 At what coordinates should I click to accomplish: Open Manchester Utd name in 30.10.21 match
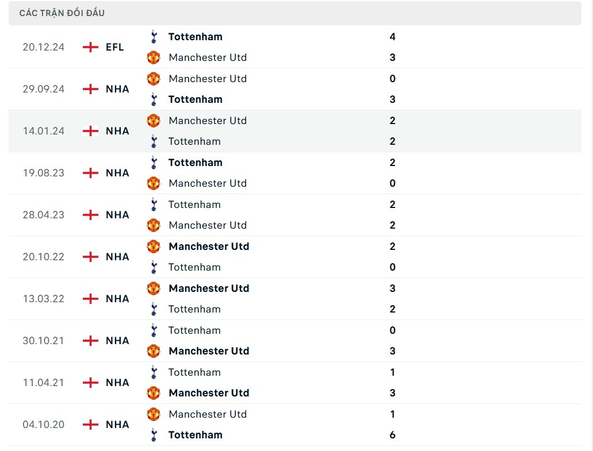209,351
